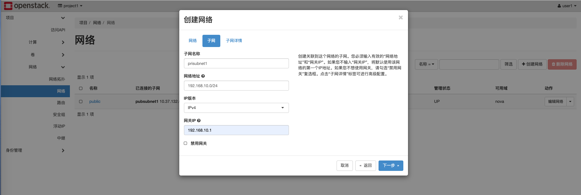Expand the edit network action dropdown arrow
The height and width of the screenshot is (195, 581).
pyautogui.click(x=570, y=102)
